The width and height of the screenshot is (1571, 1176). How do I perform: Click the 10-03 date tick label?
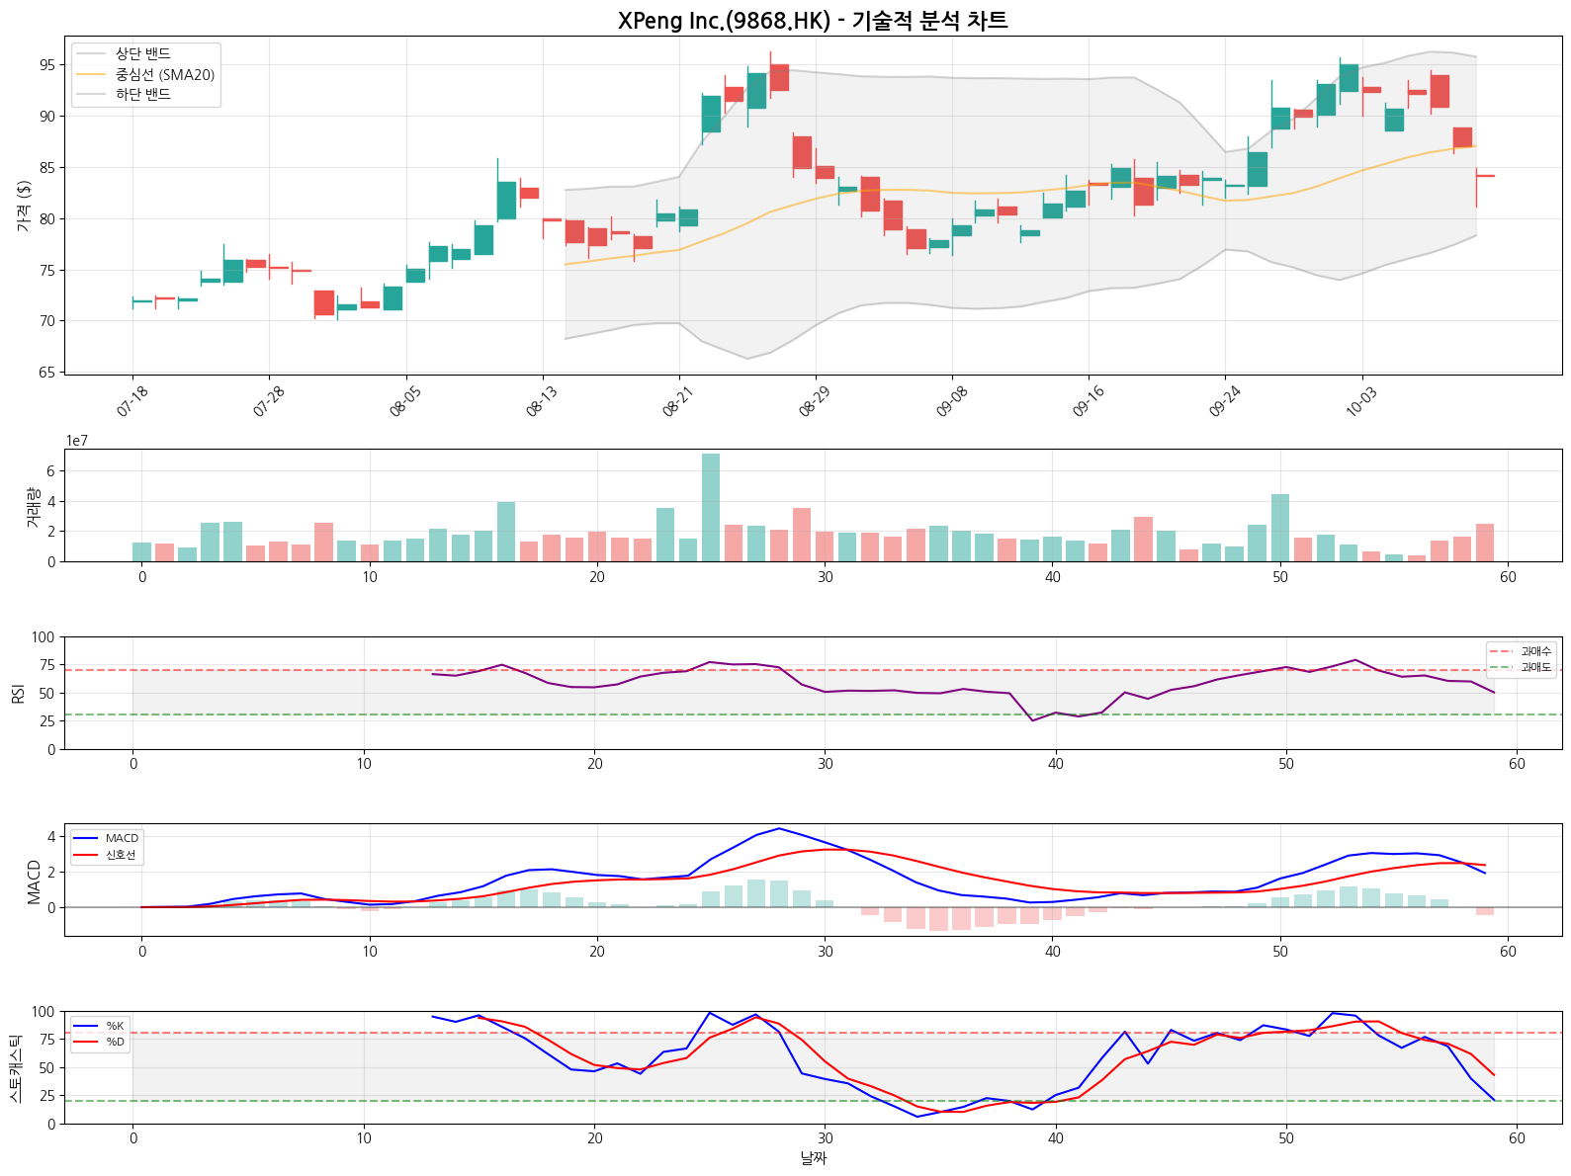click(x=1361, y=401)
